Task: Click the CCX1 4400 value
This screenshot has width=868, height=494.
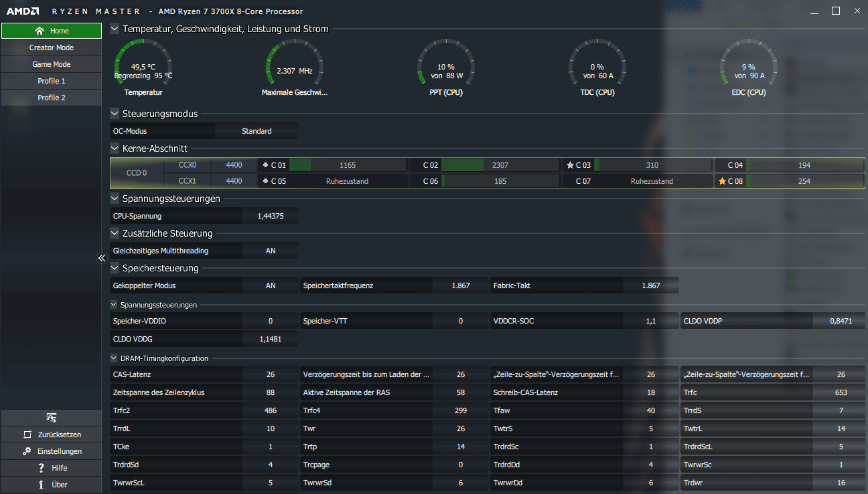Action: 234,181
